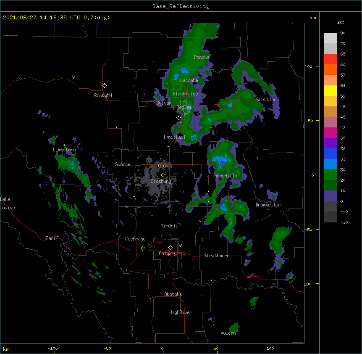Click the magenta 42 dBZ legend swatch
Screen dimensions: 362x354
[x=330, y=132]
